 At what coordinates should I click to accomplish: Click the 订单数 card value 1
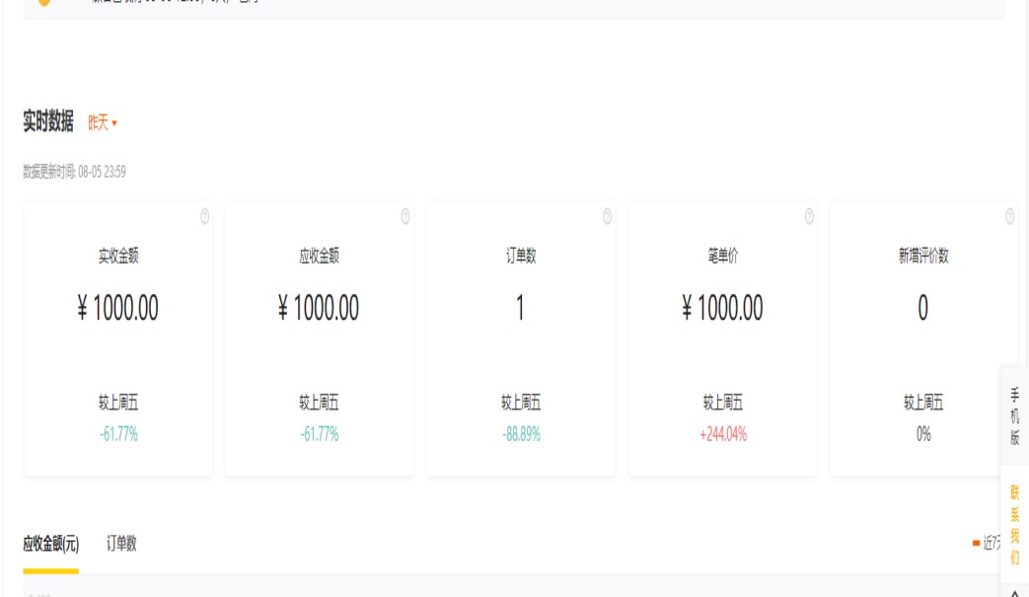click(x=520, y=309)
